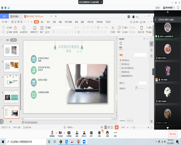Click the zoom slider in status bar
This screenshot has height=145, width=181.
[x=138, y=127]
